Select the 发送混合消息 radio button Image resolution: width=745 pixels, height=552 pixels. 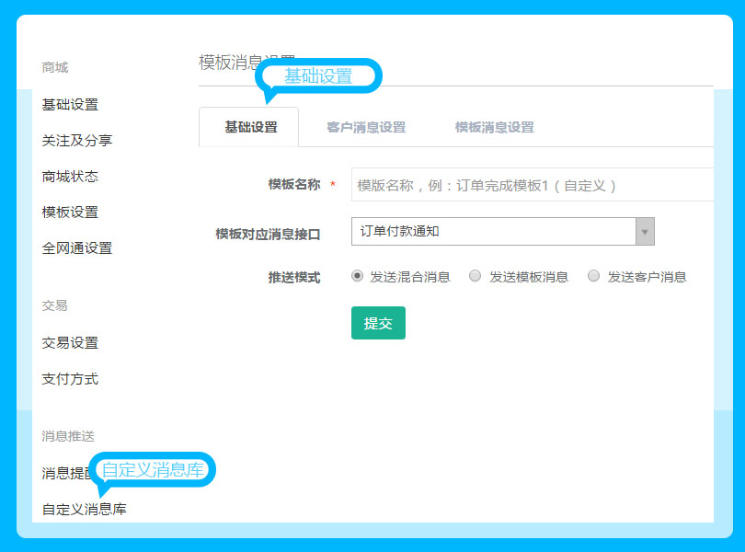pyautogui.click(x=358, y=276)
